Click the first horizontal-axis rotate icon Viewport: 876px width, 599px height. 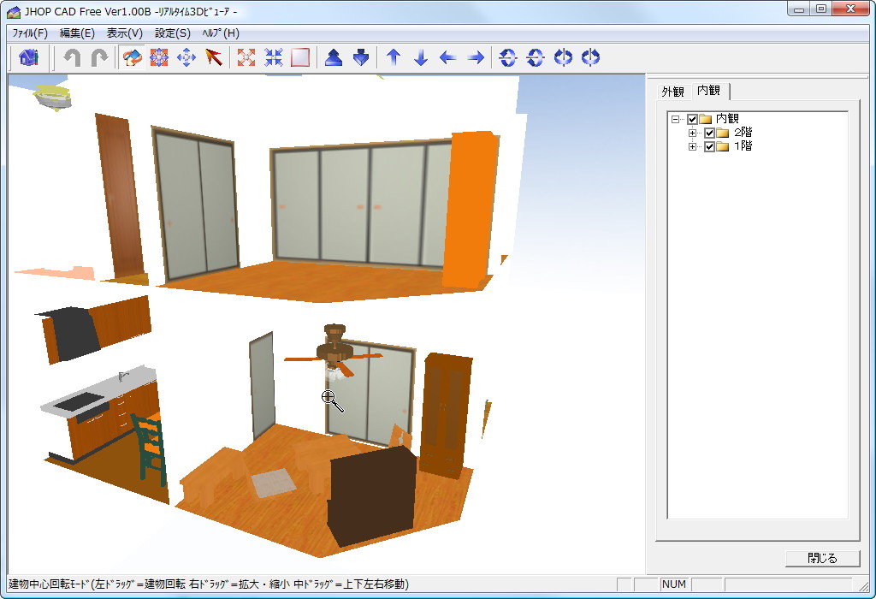508,57
